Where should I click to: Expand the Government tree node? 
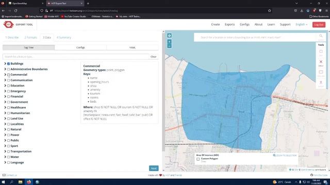click(5, 102)
